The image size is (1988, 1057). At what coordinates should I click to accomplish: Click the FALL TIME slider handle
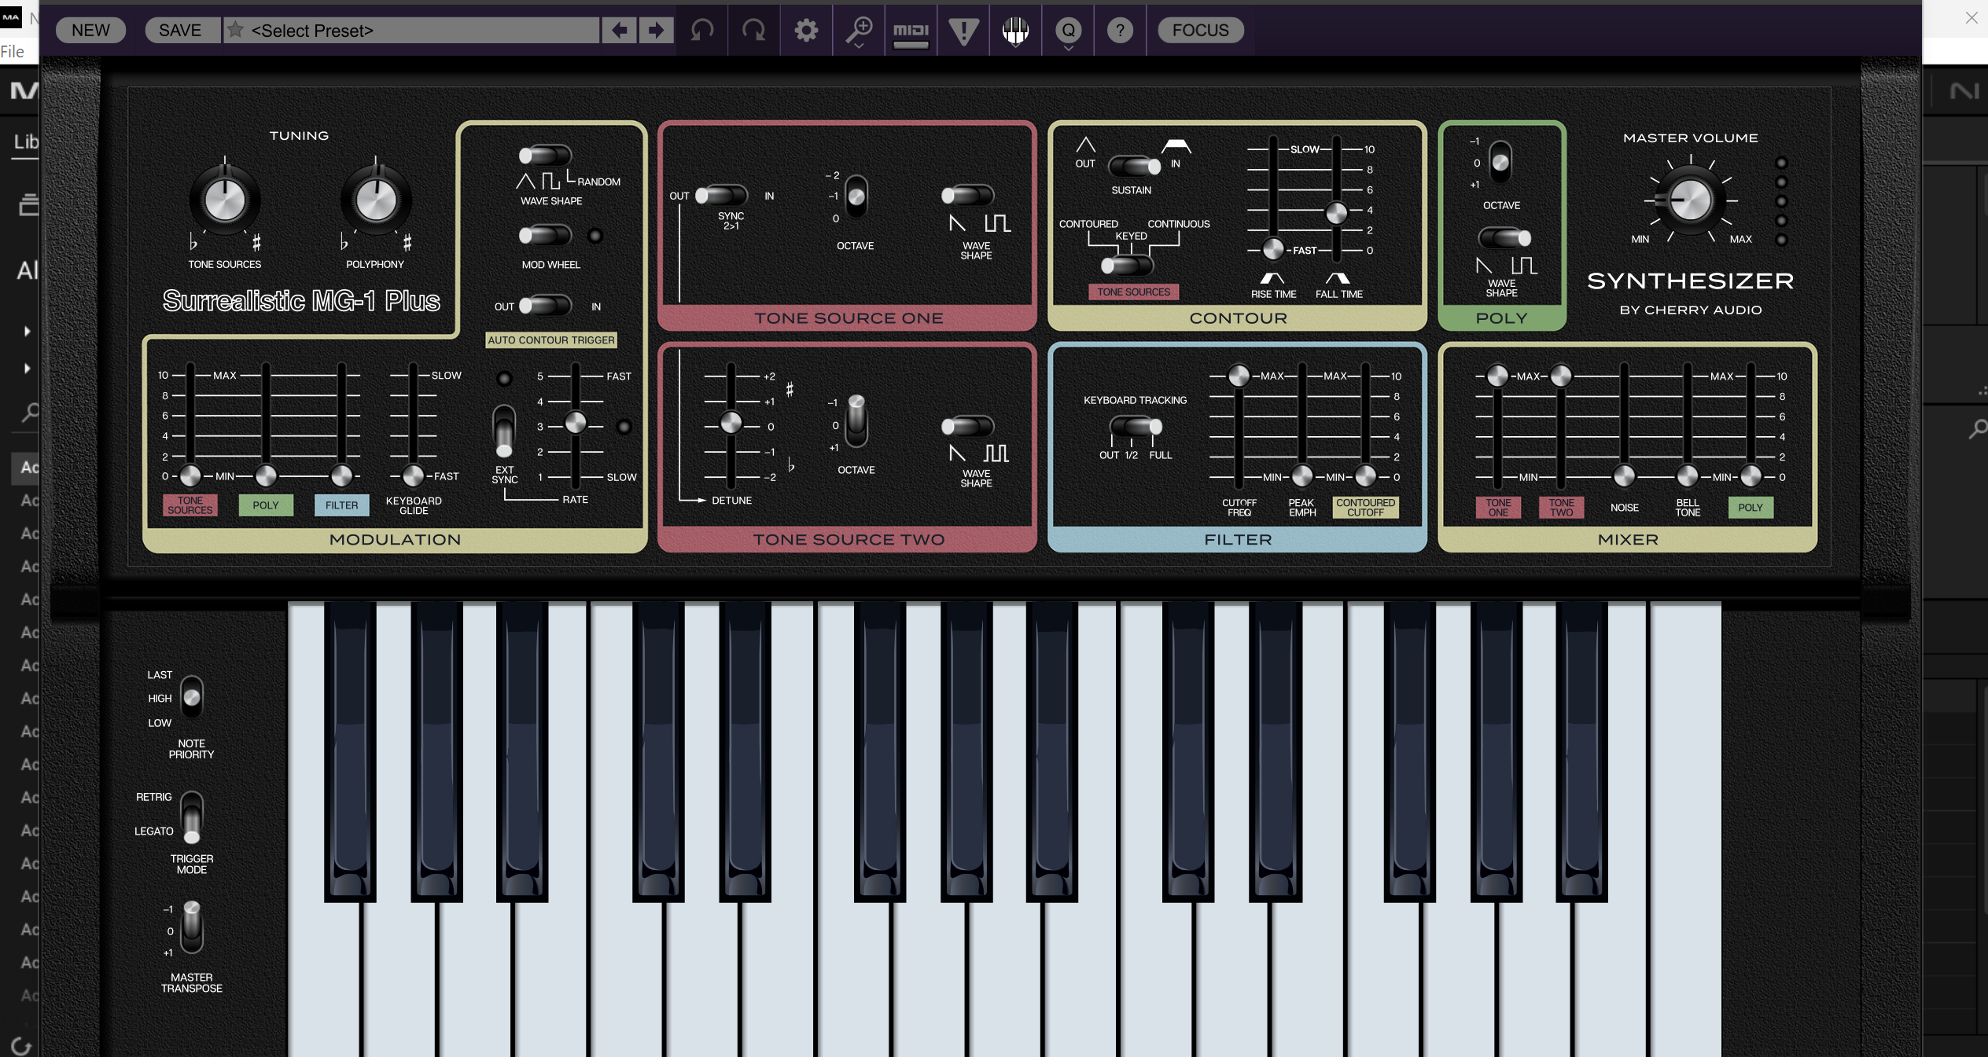1336,213
